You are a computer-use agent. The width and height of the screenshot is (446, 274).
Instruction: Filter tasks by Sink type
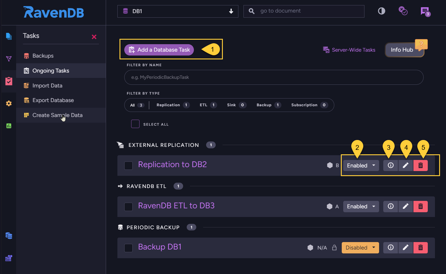coord(237,105)
